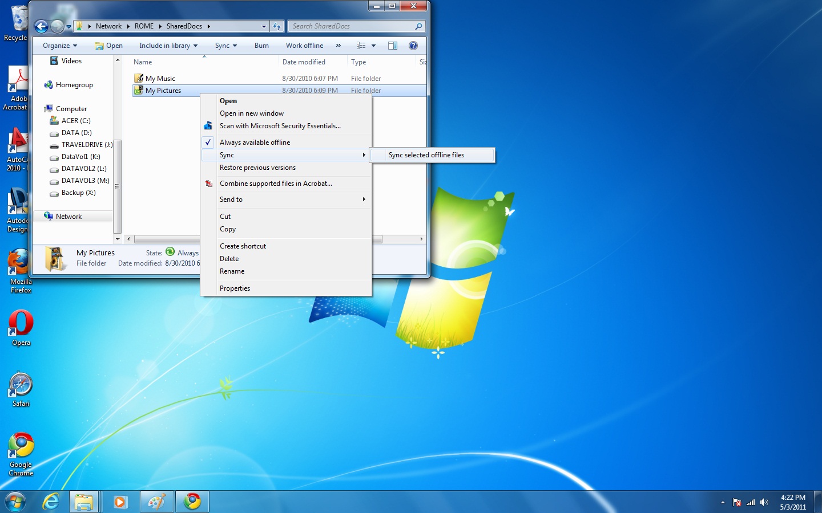This screenshot has height=513, width=822.
Task: Click the navigation pane scrollbar
Action: pyautogui.click(x=118, y=186)
